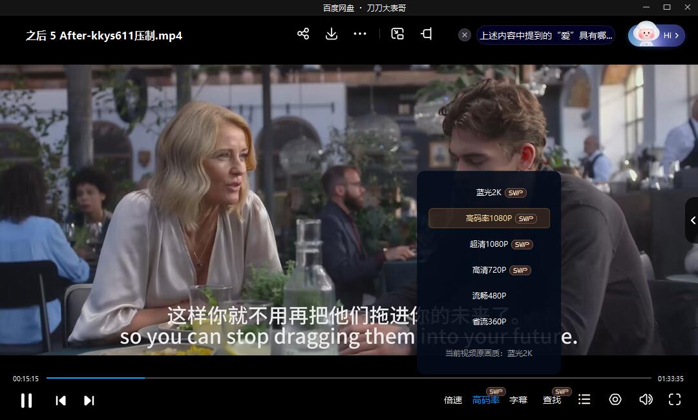
Task: Choose 流畅480P resolution
Action: click(x=489, y=295)
